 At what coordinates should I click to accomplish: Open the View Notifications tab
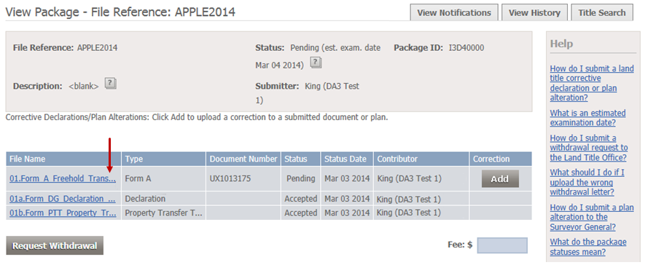click(454, 13)
